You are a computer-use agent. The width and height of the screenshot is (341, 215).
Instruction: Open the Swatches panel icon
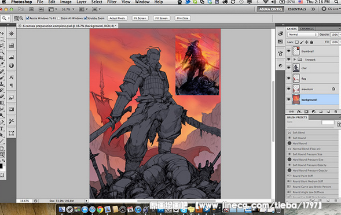coord(280,42)
